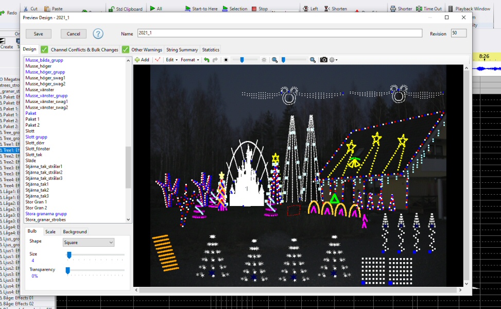
Task: Click the grayed redo arrow in the preview toolbar
Action: tap(215, 60)
